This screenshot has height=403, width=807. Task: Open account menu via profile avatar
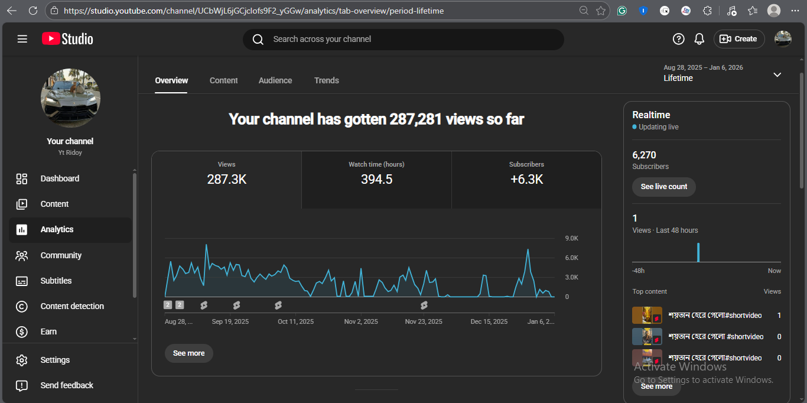pyautogui.click(x=783, y=39)
